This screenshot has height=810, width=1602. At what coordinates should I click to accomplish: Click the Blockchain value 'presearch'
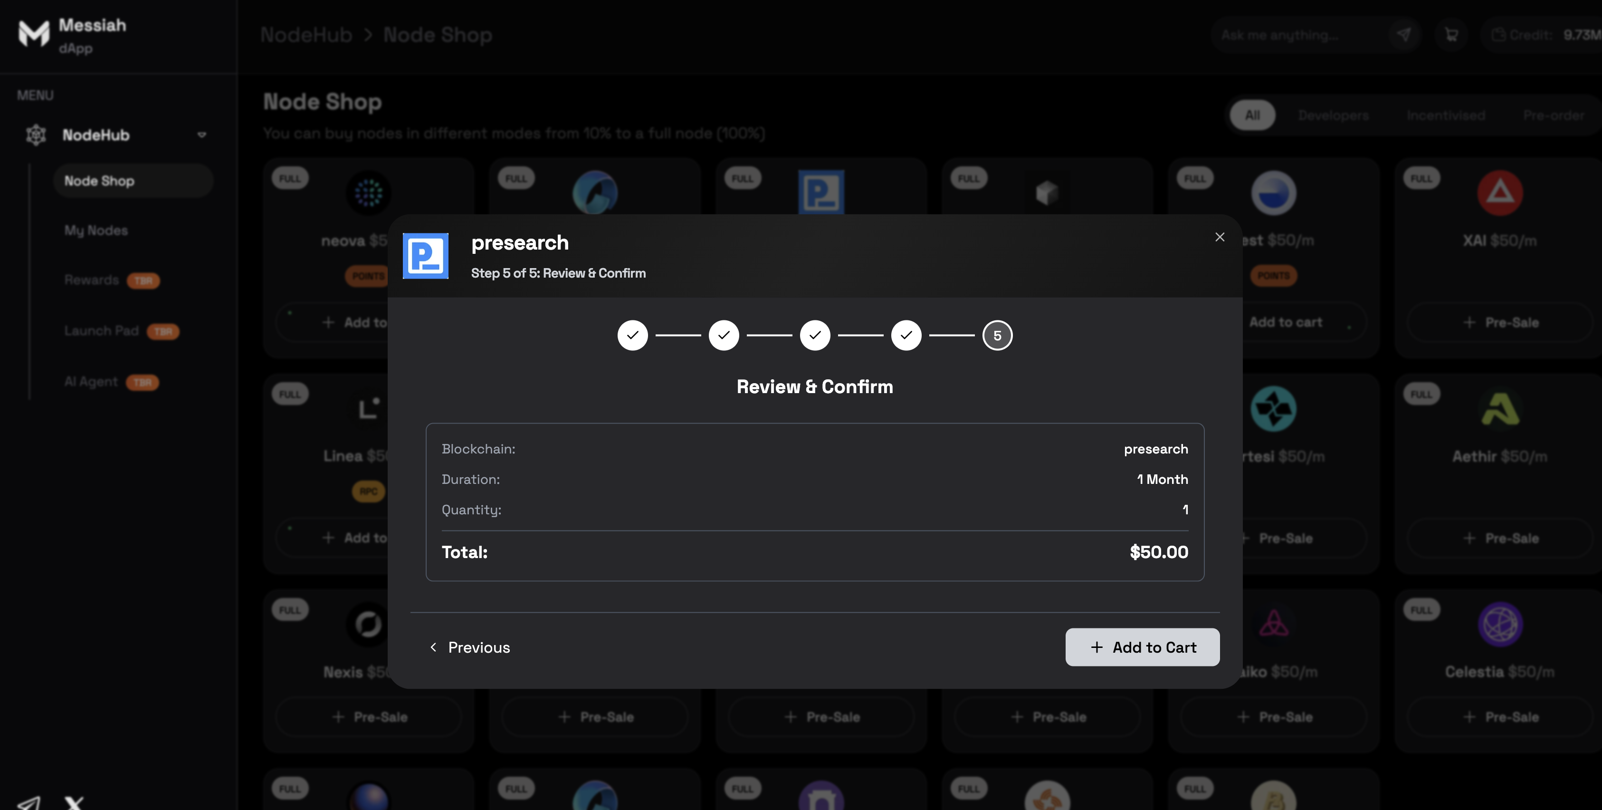(x=1155, y=449)
